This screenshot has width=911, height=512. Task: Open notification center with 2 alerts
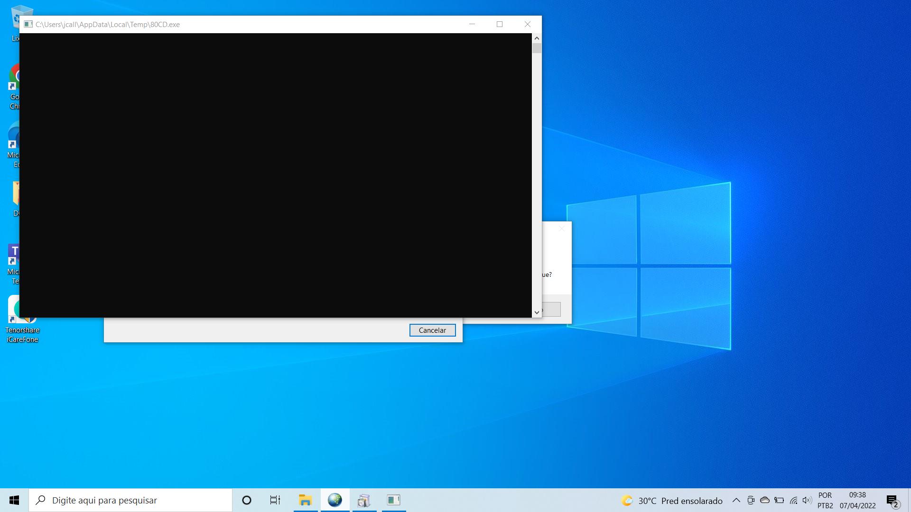point(892,500)
